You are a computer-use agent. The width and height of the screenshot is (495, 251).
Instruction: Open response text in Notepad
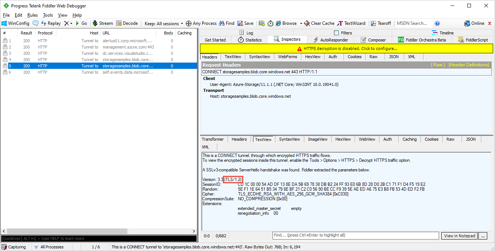[459, 235]
